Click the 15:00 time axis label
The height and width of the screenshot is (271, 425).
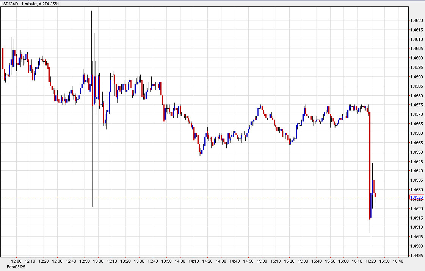pyautogui.click(x=262, y=262)
